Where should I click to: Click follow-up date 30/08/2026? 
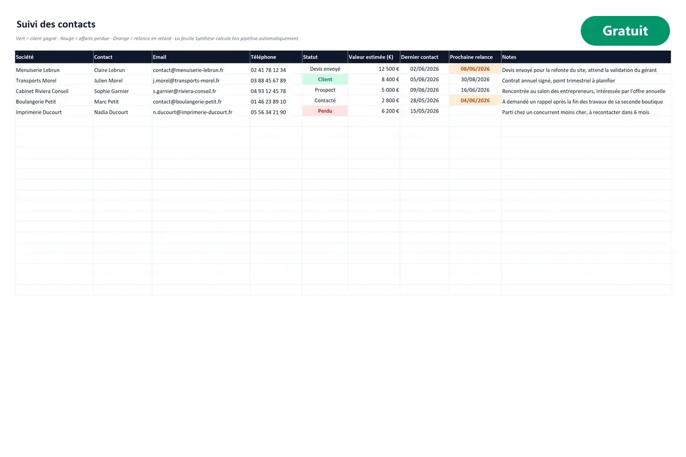pos(475,79)
